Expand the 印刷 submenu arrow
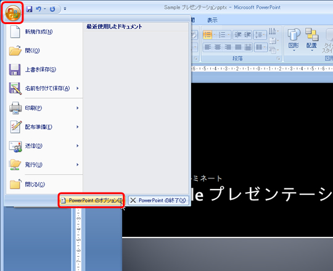The height and width of the screenshot is (271, 333). [78, 108]
